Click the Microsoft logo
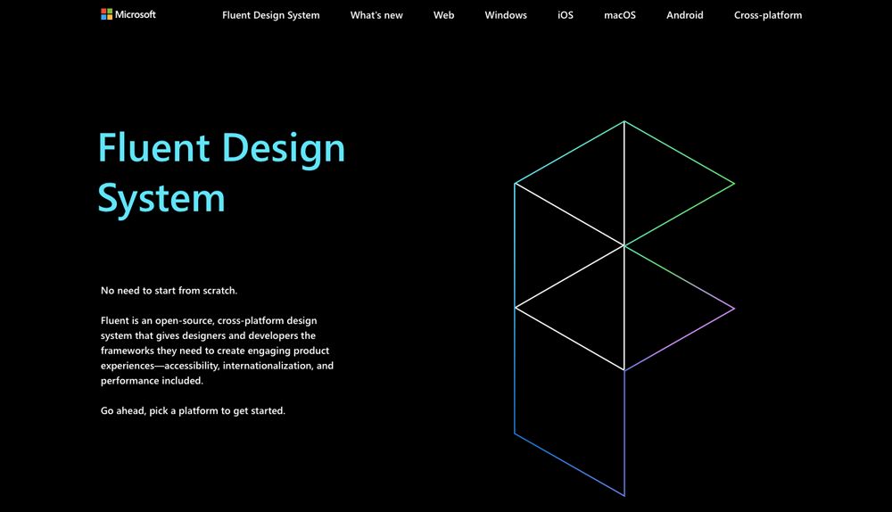The image size is (892, 512). click(128, 14)
